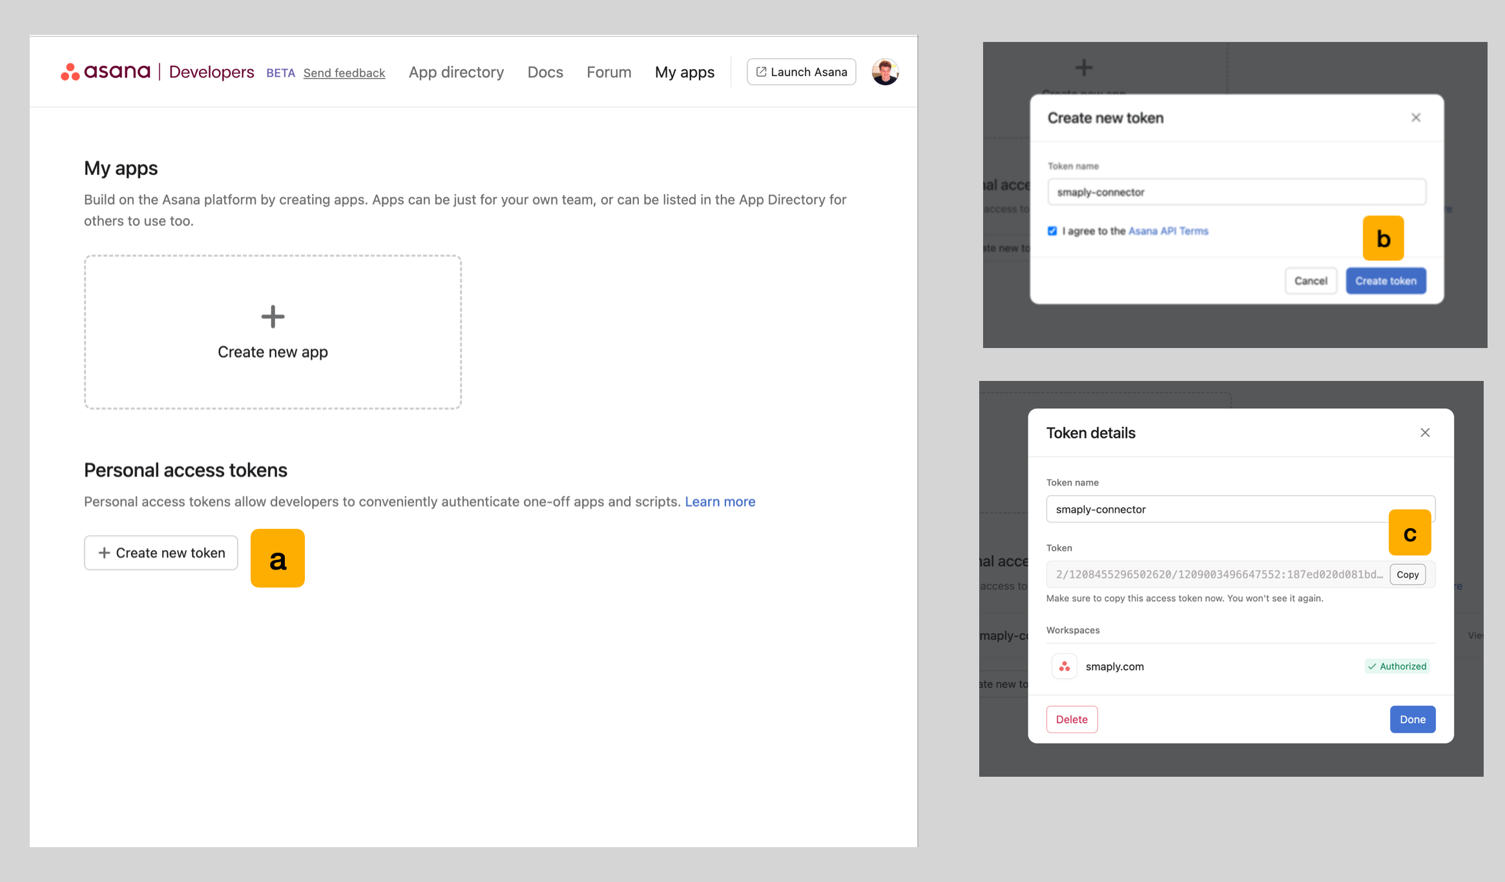The image size is (1505, 882).
Task: Click the Authorized status badge
Action: [1397, 666]
